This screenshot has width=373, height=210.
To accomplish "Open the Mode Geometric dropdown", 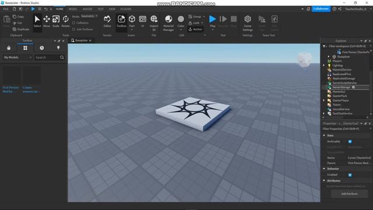I will [x=89, y=16].
